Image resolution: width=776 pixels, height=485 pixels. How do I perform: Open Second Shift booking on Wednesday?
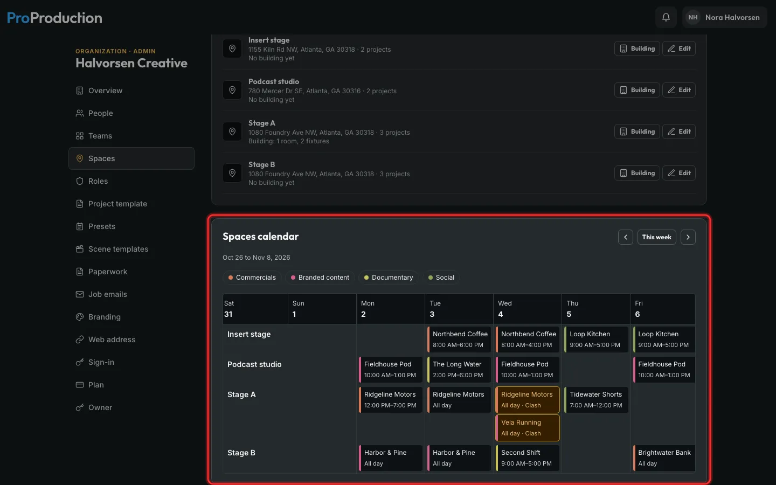point(528,458)
